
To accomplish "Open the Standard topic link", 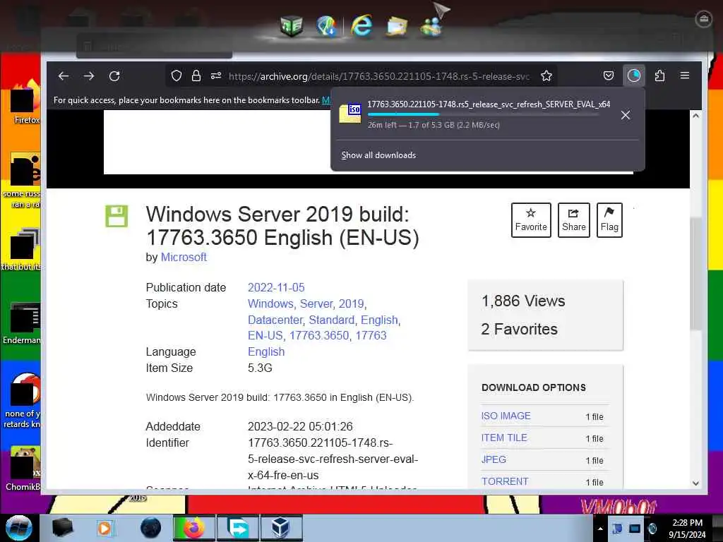I will (x=332, y=320).
